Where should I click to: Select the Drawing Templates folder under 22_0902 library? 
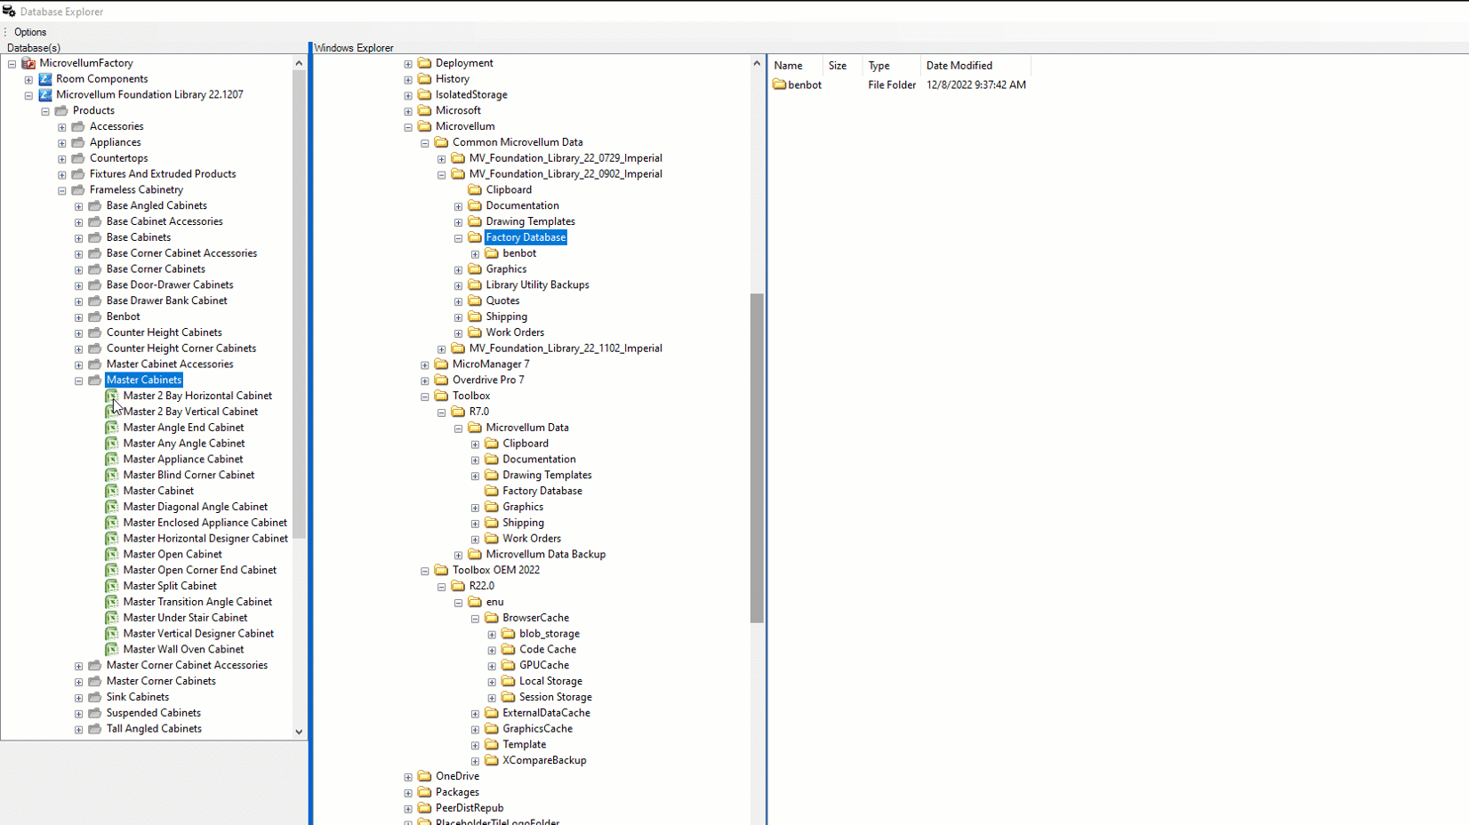tap(530, 221)
